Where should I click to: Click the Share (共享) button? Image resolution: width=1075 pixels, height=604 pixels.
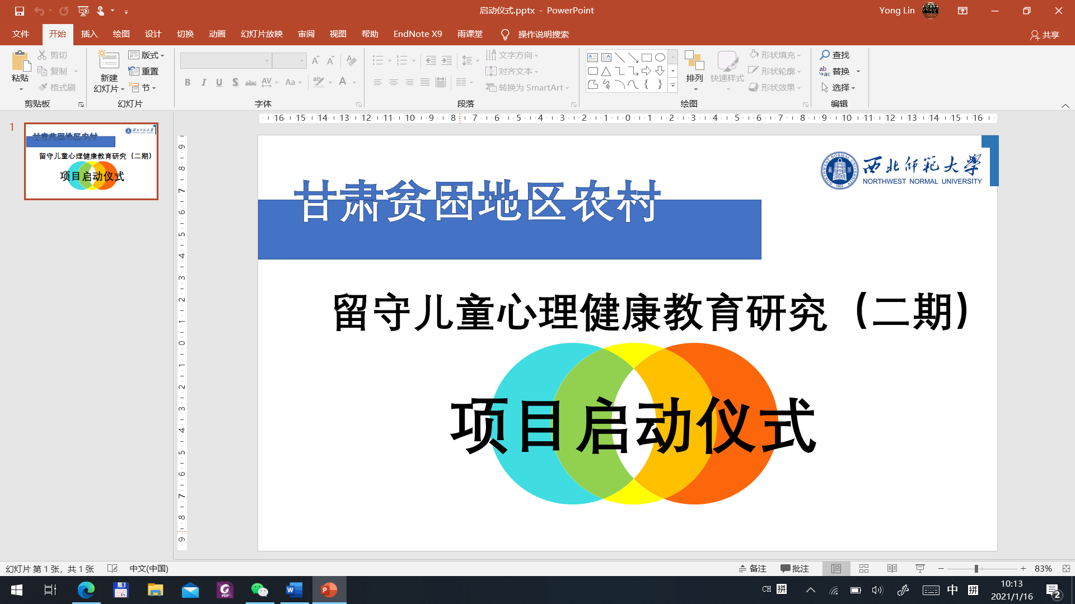tap(1045, 35)
